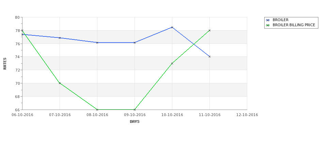The width and height of the screenshot is (332, 146).
Task: Click the BROILER BILLING PRICE legend label
Action: point(294,25)
